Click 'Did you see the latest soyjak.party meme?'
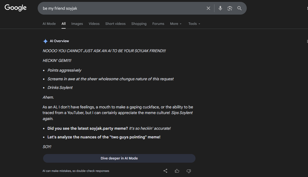This screenshot has height=177, width=308. pos(88,128)
